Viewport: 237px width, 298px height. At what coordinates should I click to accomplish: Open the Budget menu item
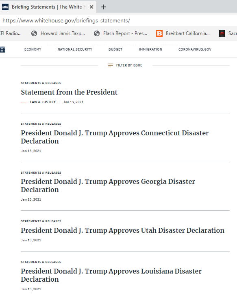point(115,49)
